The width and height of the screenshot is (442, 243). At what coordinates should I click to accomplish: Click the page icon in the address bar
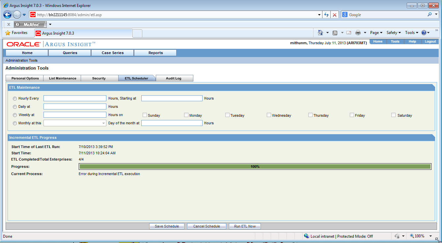pos(33,15)
